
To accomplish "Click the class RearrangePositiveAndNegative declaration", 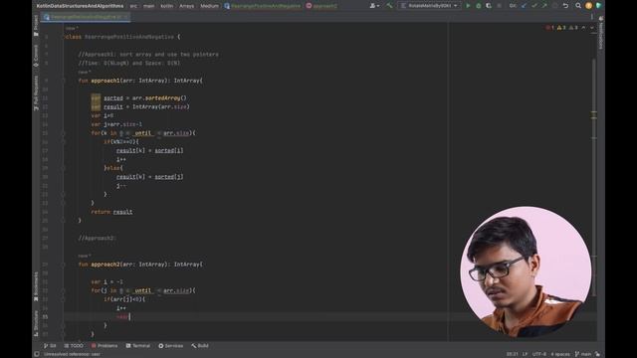I will [x=122, y=37].
